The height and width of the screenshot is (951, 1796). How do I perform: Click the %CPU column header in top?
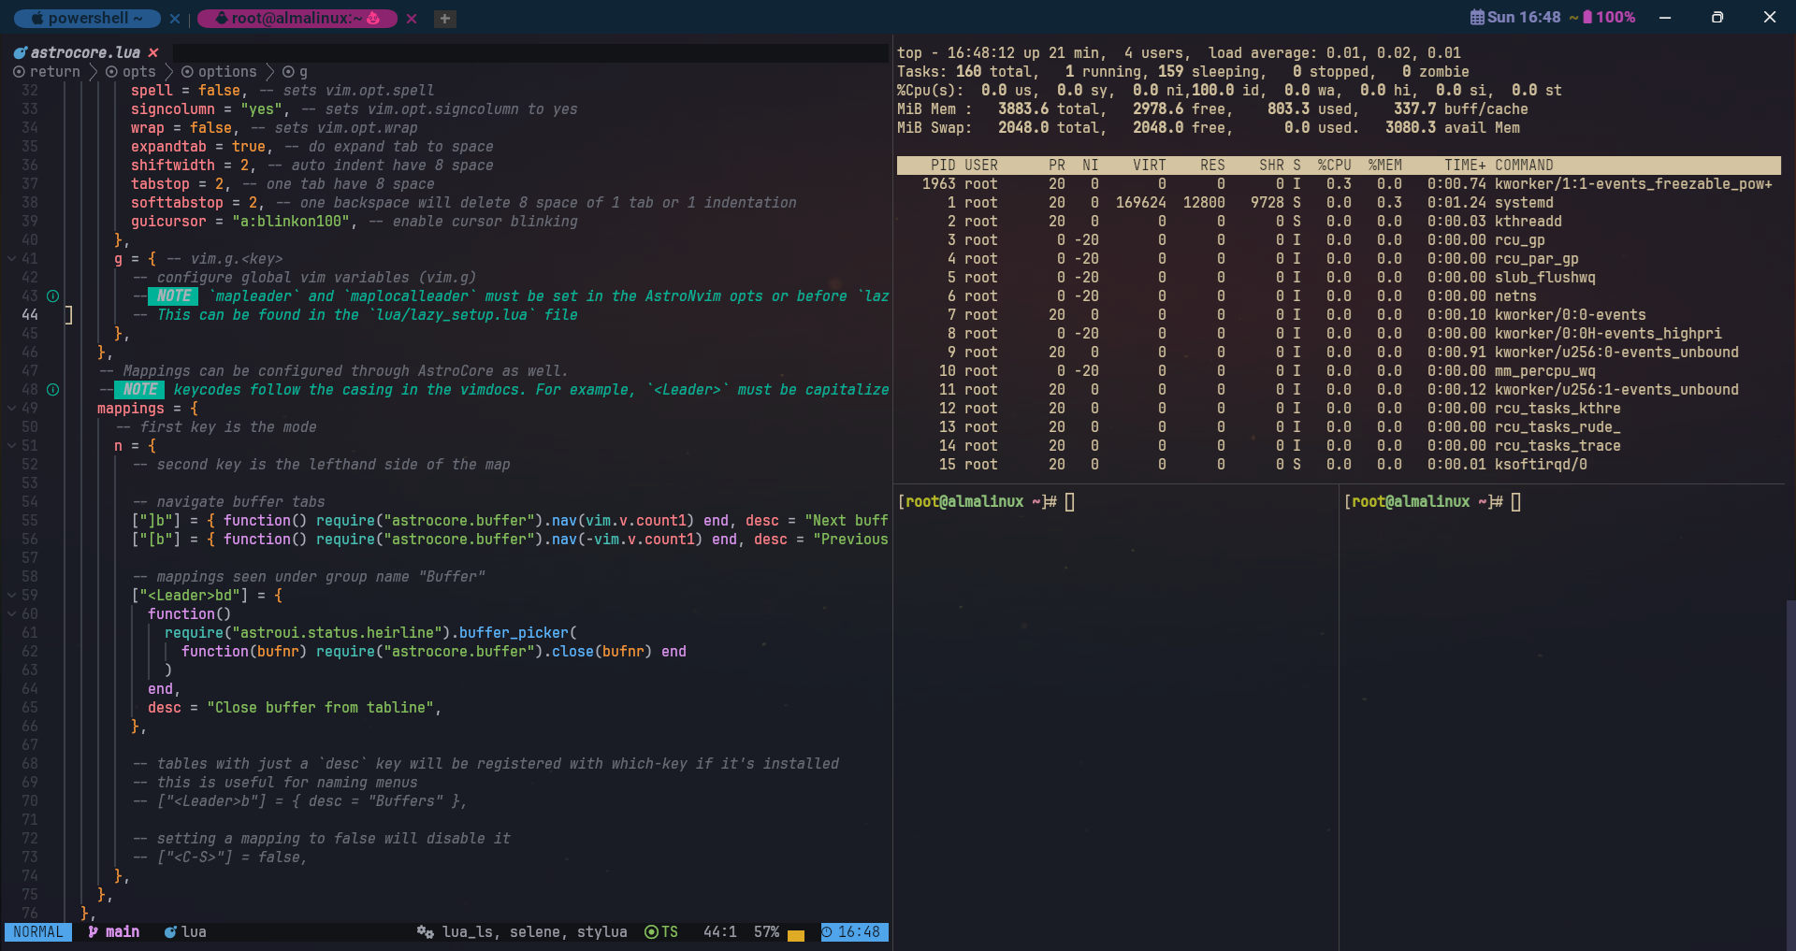(x=1334, y=165)
